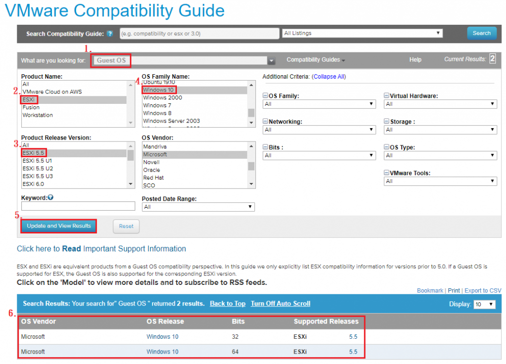Click the Bookmark link

(430, 291)
